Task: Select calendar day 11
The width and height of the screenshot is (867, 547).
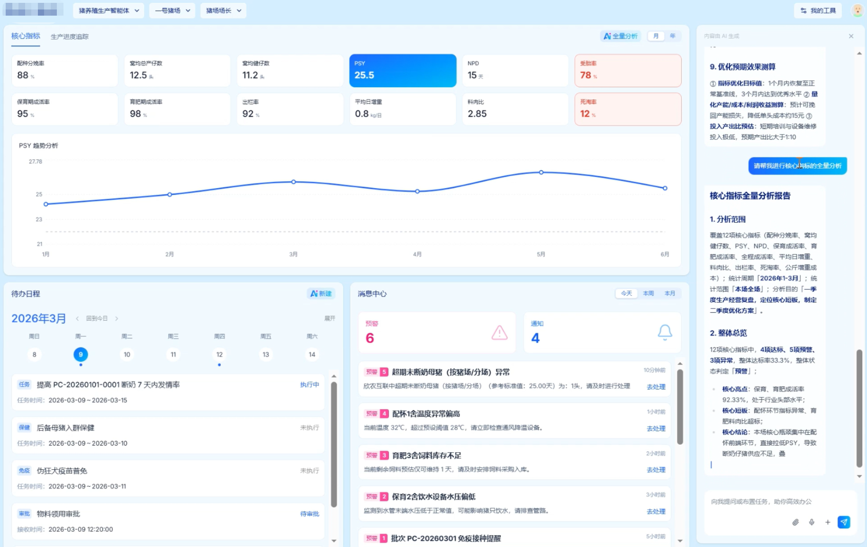Action: [x=173, y=355]
